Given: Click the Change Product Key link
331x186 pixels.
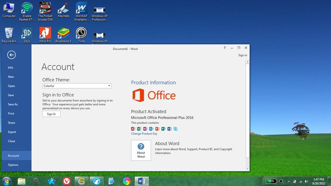Looking at the screenshot, I should [144, 134].
